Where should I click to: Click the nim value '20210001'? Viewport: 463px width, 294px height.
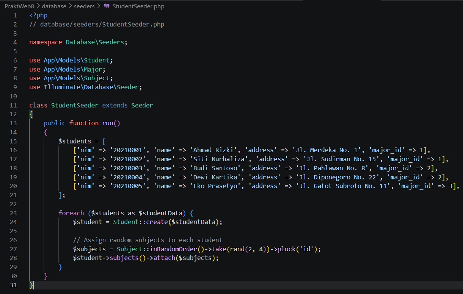128,150
